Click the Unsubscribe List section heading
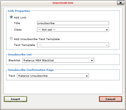The height and width of the screenshot is (110, 126). coord(20,54)
